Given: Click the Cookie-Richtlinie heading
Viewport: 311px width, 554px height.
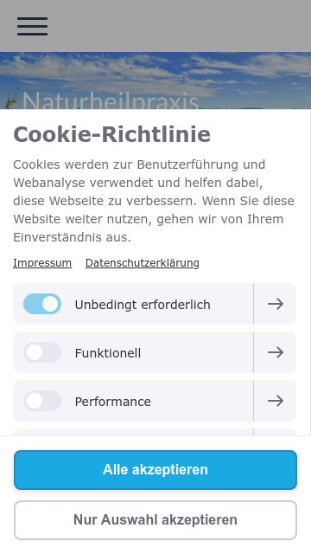Looking at the screenshot, I should [x=111, y=134].
